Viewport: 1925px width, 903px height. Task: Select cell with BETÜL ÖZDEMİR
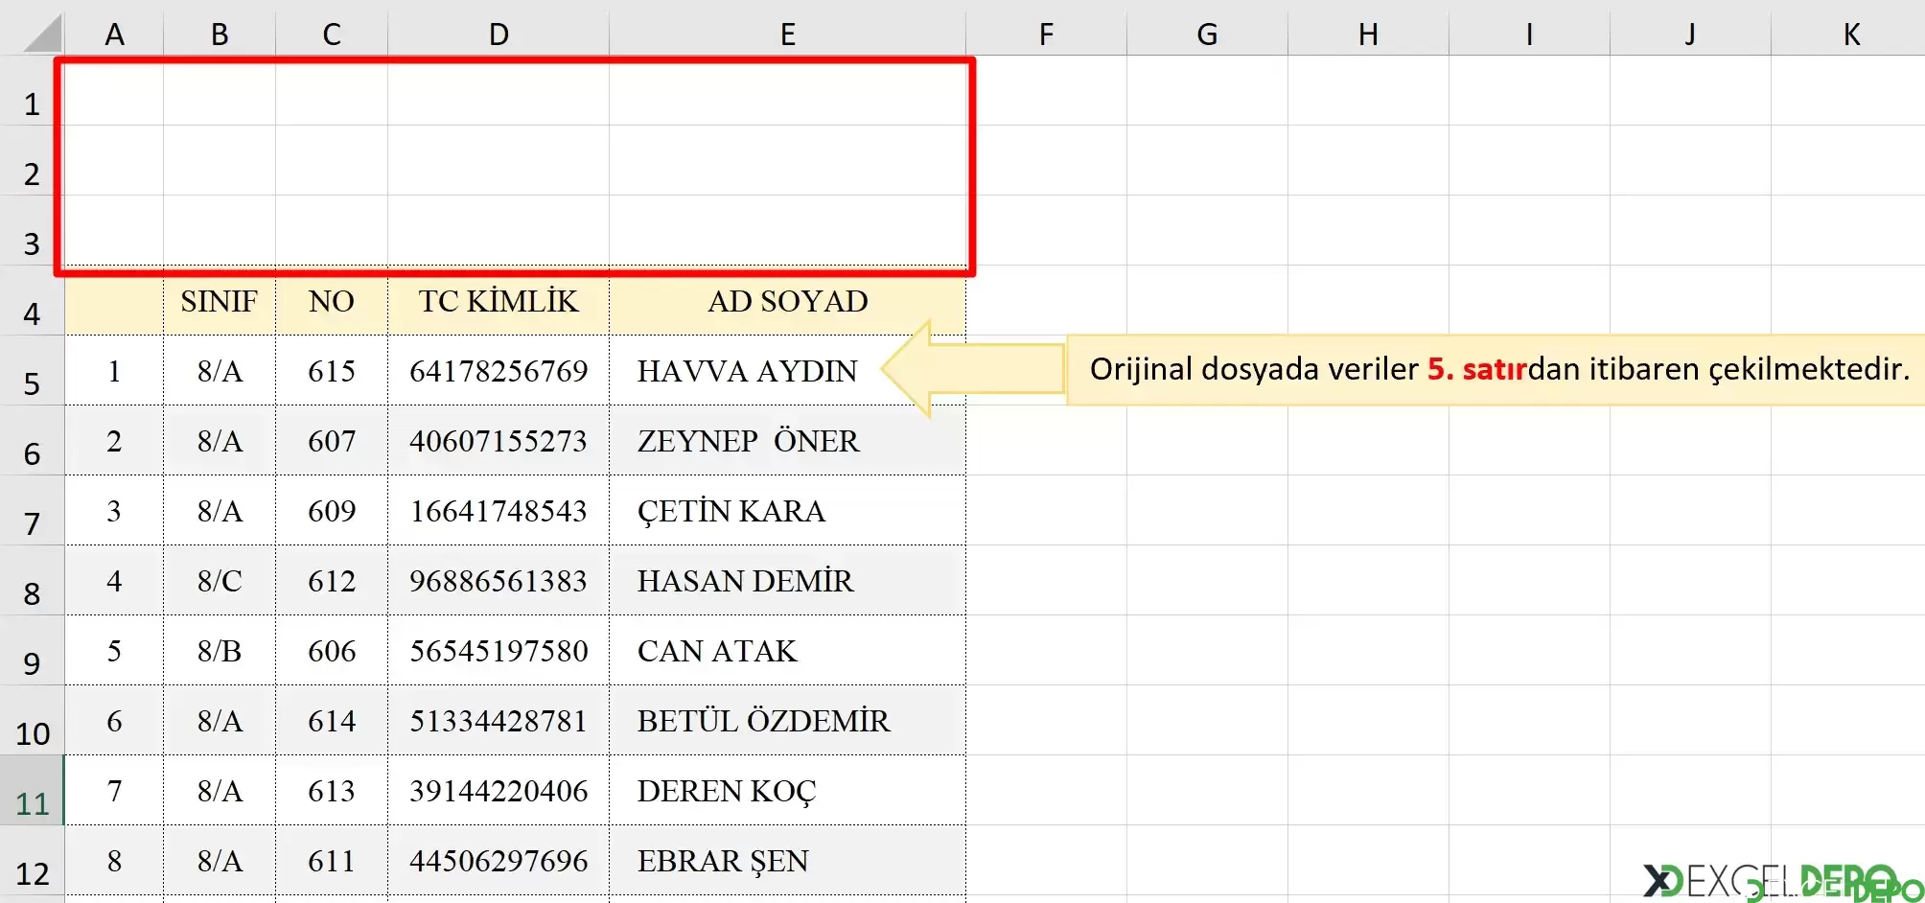787,720
